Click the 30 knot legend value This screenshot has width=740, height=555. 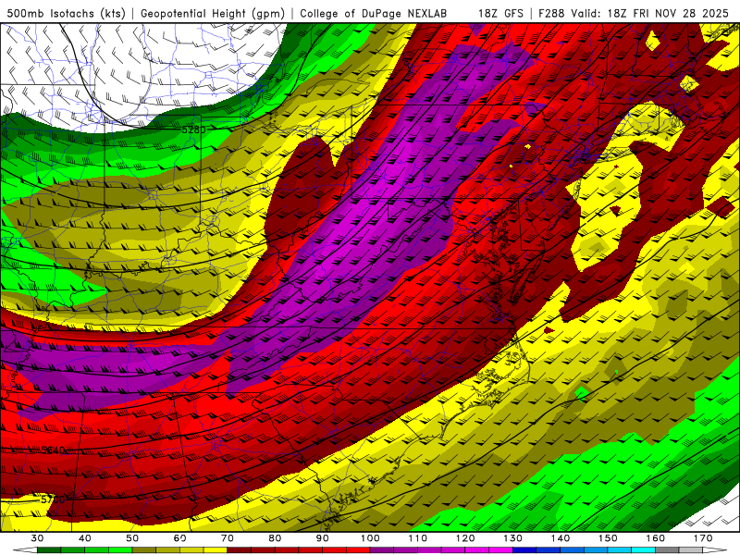tap(37, 538)
